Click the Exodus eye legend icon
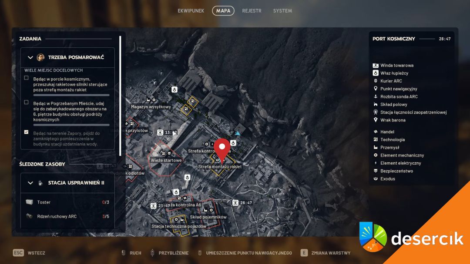Viewport: 470px width, 264px height. coord(376,179)
